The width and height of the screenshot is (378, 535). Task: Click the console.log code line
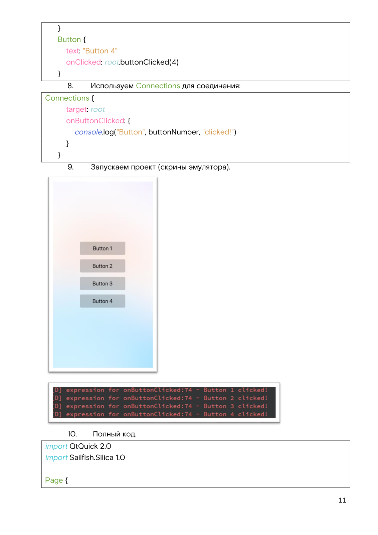[x=155, y=132]
